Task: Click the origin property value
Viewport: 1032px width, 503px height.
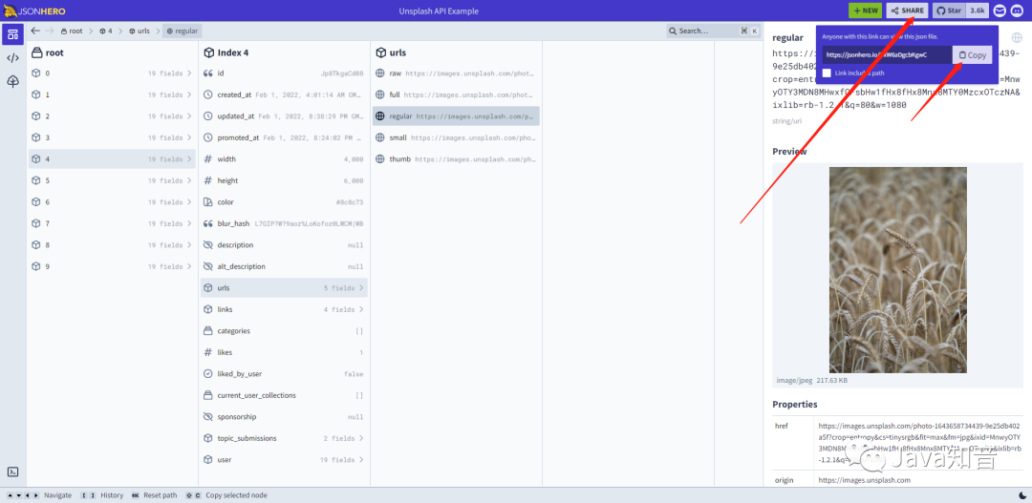Action: (x=864, y=480)
